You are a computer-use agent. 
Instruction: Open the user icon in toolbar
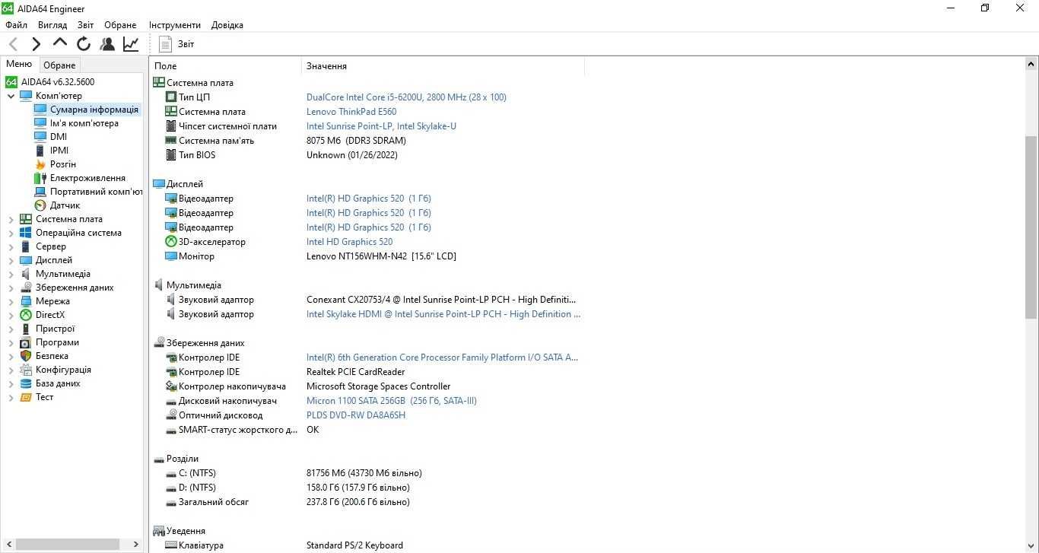coord(107,44)
